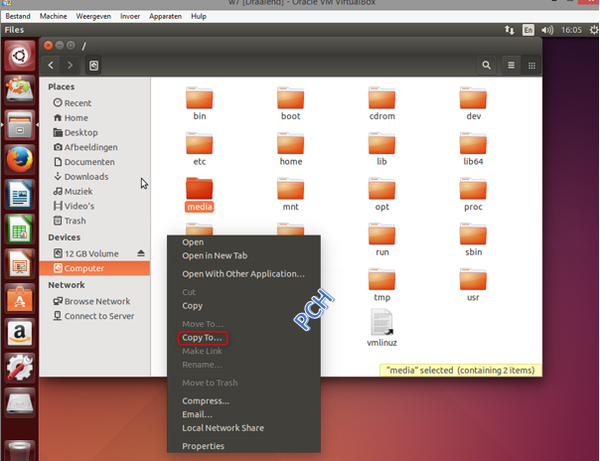The width and height of the screenshot is (600, 461).
Task: Select the home folder icon in grid
Action: point(290,143)
